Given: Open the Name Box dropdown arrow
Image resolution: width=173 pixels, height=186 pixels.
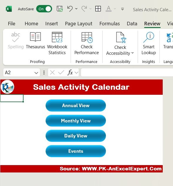Looking at the screenshot, I should point(36,73).
